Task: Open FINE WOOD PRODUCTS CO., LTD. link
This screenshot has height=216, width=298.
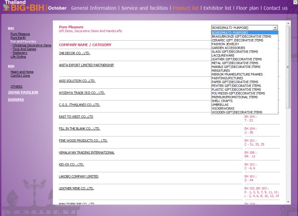Action: (83, 140)
